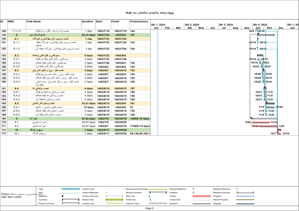Click the Finish-only bracket symbol in legend
The image size is (299, 211).
[150, 200]
